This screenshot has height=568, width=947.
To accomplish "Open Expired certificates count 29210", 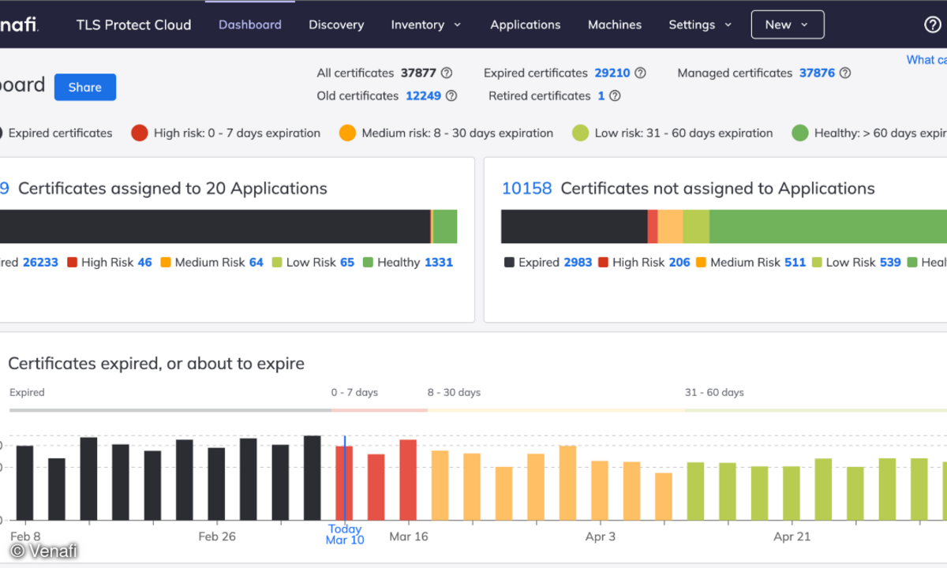I will coord(612,73).
